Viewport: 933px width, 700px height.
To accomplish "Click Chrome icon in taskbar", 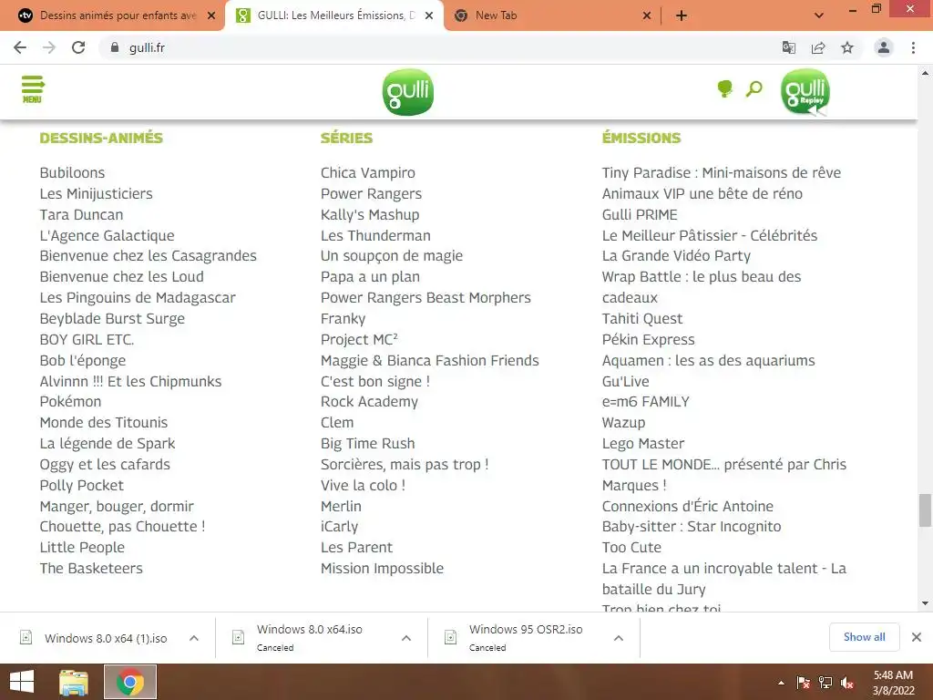I will coord(130,682).
